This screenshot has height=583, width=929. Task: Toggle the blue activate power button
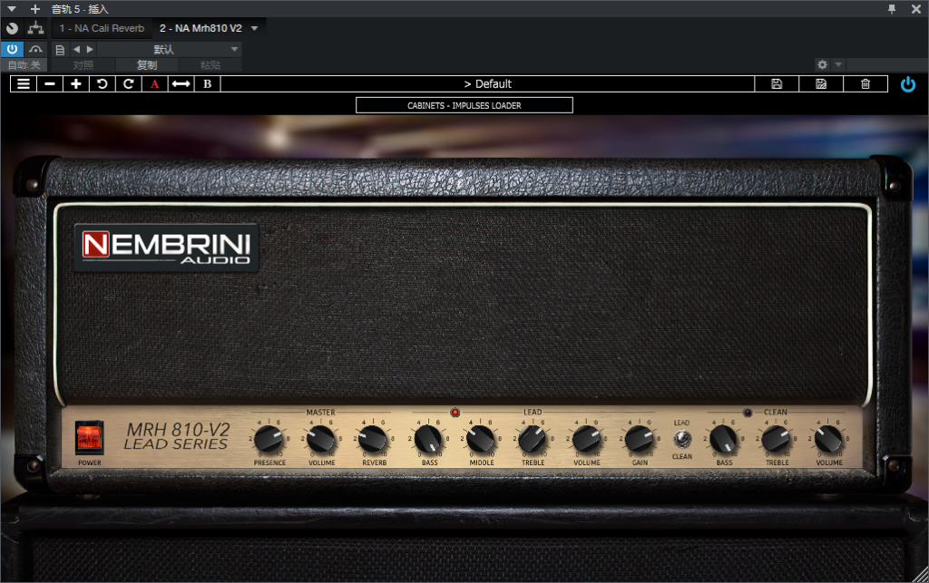(12, 49)
